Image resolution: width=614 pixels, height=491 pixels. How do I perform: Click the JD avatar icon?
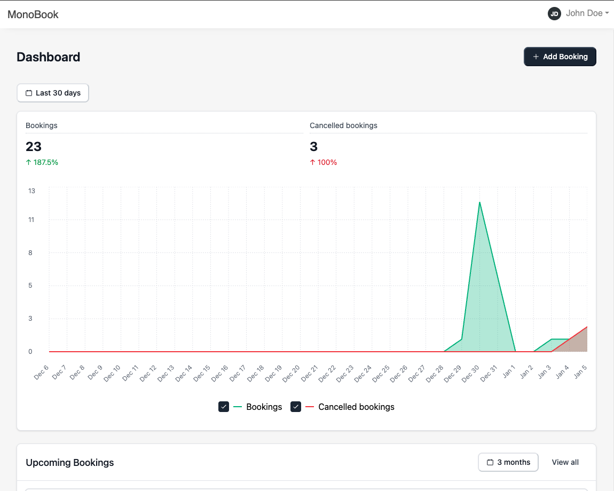click(x=554, y=14)
